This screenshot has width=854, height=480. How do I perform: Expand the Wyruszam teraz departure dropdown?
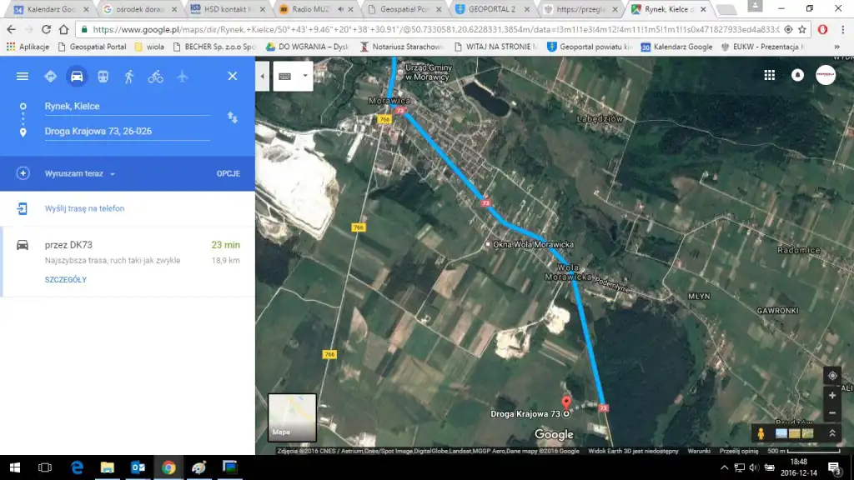(x=80, y=173)
